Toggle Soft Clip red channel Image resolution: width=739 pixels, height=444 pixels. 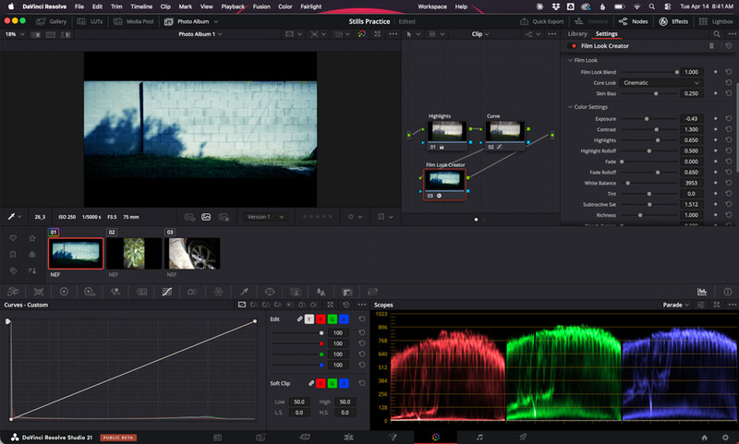(x=321, y=384)
